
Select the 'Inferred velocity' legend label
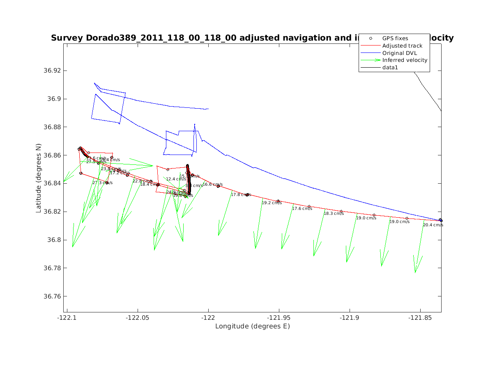coord(405,60)
